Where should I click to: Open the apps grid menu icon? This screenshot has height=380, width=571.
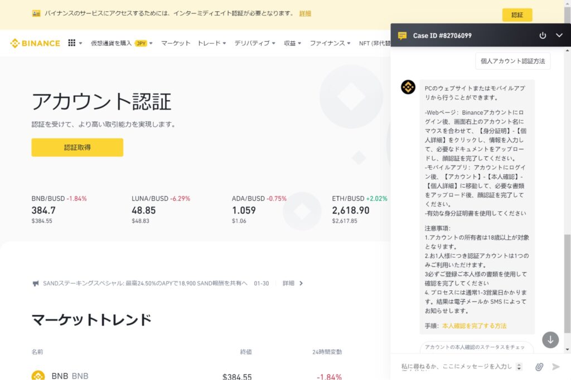point(72,43)
